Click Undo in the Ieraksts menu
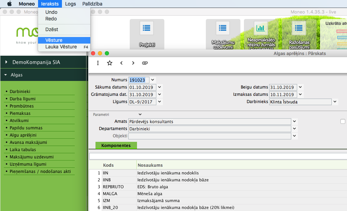347x211 pixels. [64, 12]
